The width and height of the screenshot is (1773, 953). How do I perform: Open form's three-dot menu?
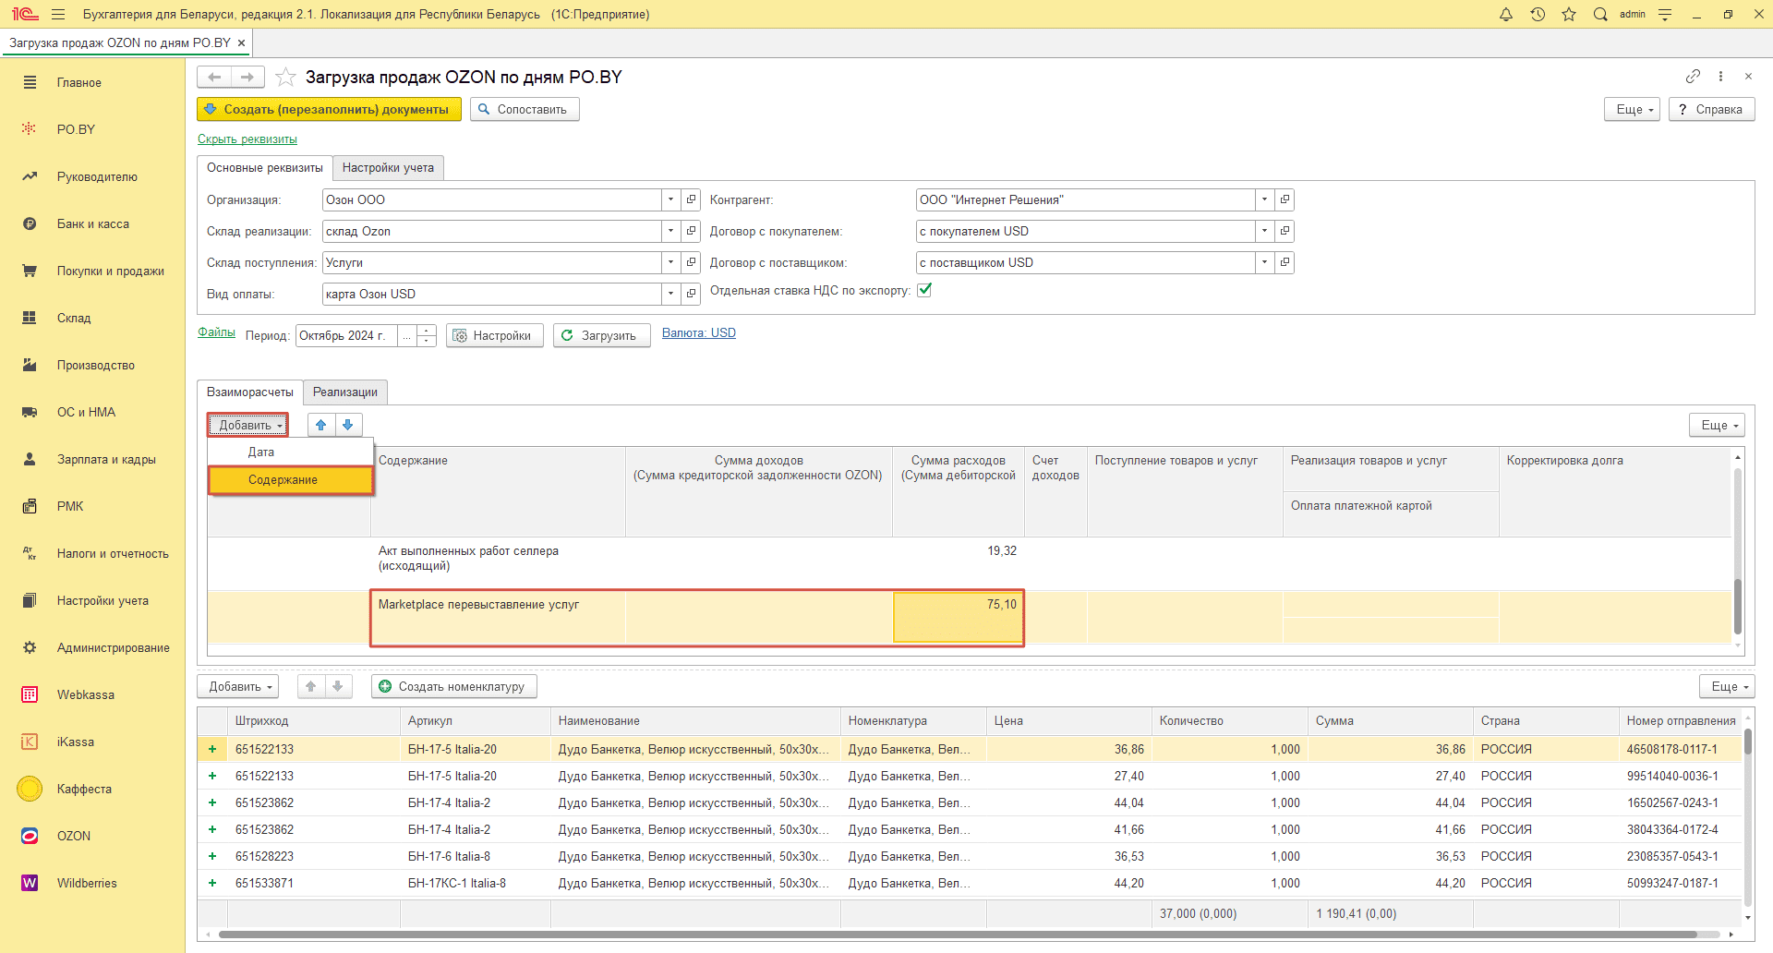1720,76
